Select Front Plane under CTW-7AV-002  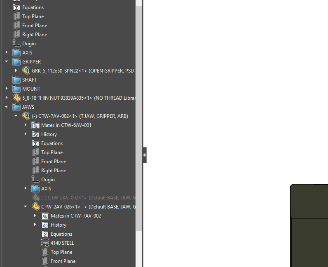click(x=53, y=162)
